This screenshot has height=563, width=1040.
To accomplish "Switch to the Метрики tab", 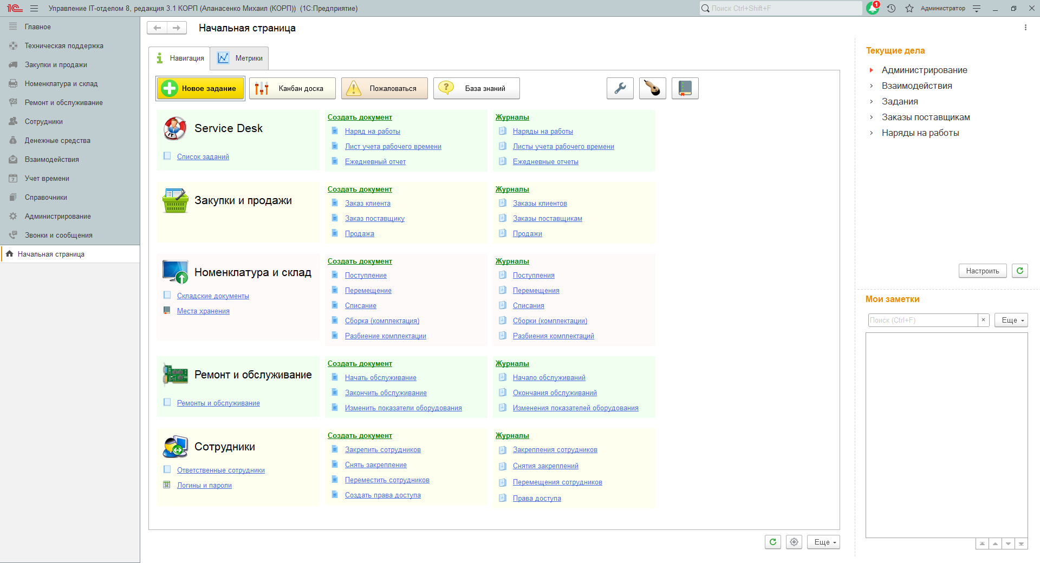I will [x=239, y=58].
